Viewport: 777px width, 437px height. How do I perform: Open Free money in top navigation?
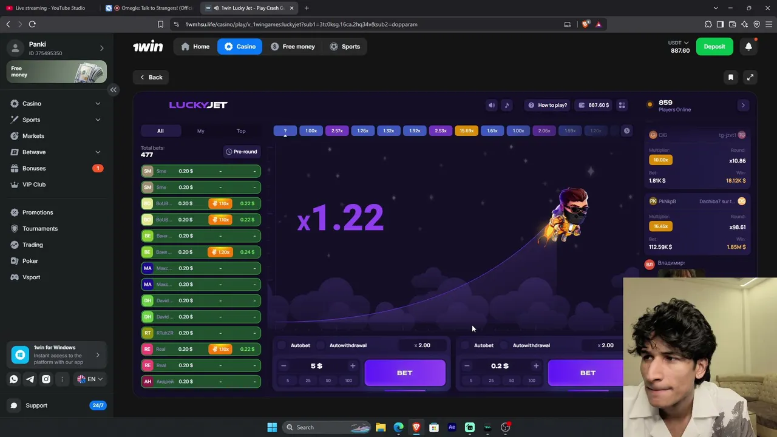click(293, 47)
